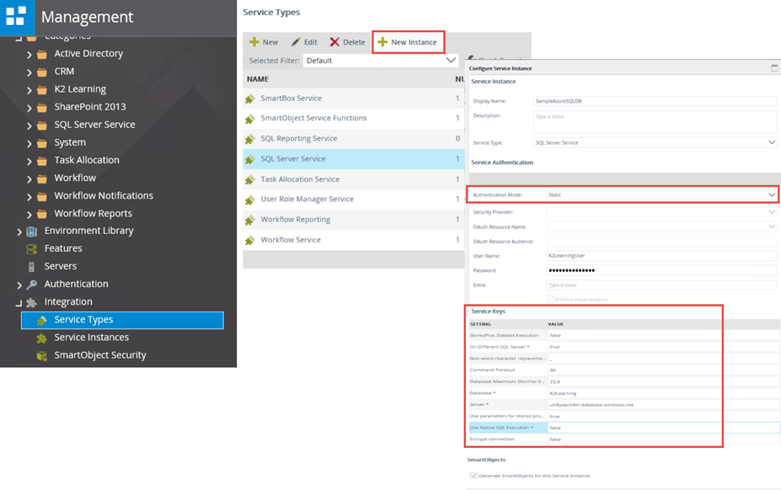
Task: Click the Integration puzzle-piece icon
Action: pos(31,302)
